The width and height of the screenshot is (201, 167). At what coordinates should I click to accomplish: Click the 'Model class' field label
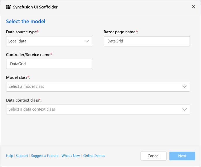pyautogui.click(x=17, y=77)
